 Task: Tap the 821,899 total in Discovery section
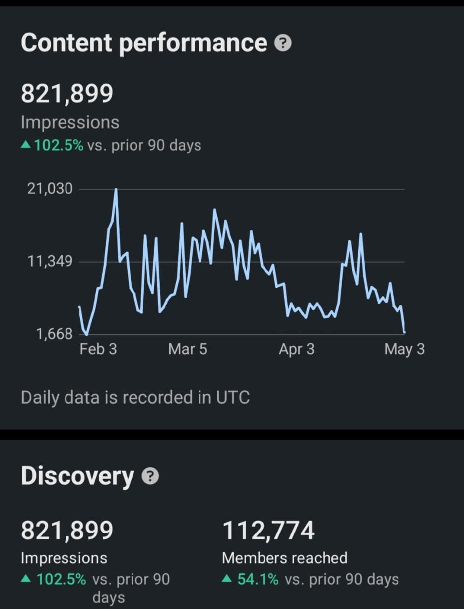(67, 531)
